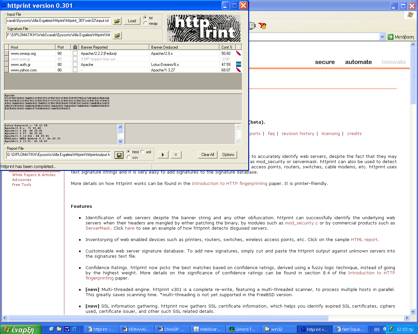
Task: Open the innovate tab on website
Action: click(x=394, y=62)
